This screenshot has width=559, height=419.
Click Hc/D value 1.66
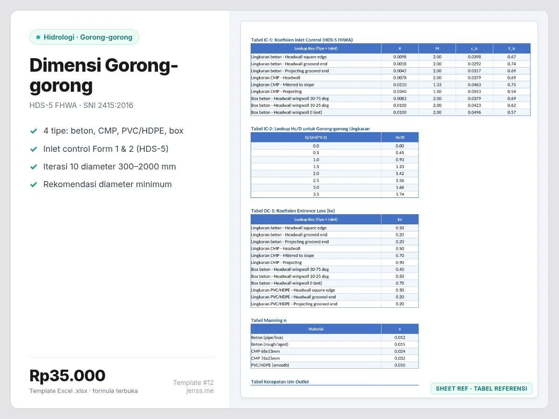(x=400, y=188)
